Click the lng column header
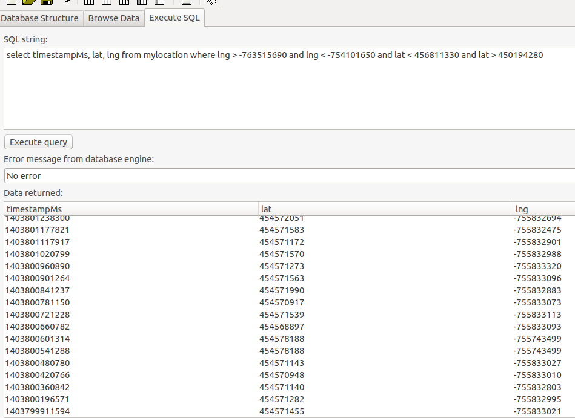 pyautogui.click(x=544, y=209)
